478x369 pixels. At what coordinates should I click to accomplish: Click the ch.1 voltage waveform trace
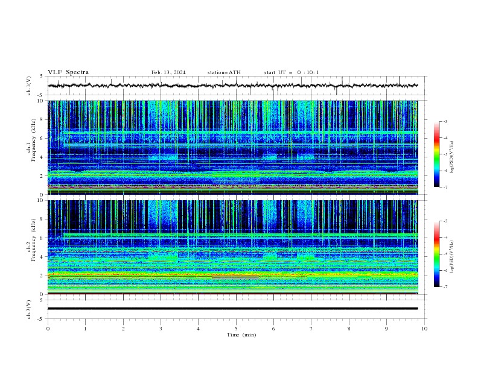coord(233,86)
